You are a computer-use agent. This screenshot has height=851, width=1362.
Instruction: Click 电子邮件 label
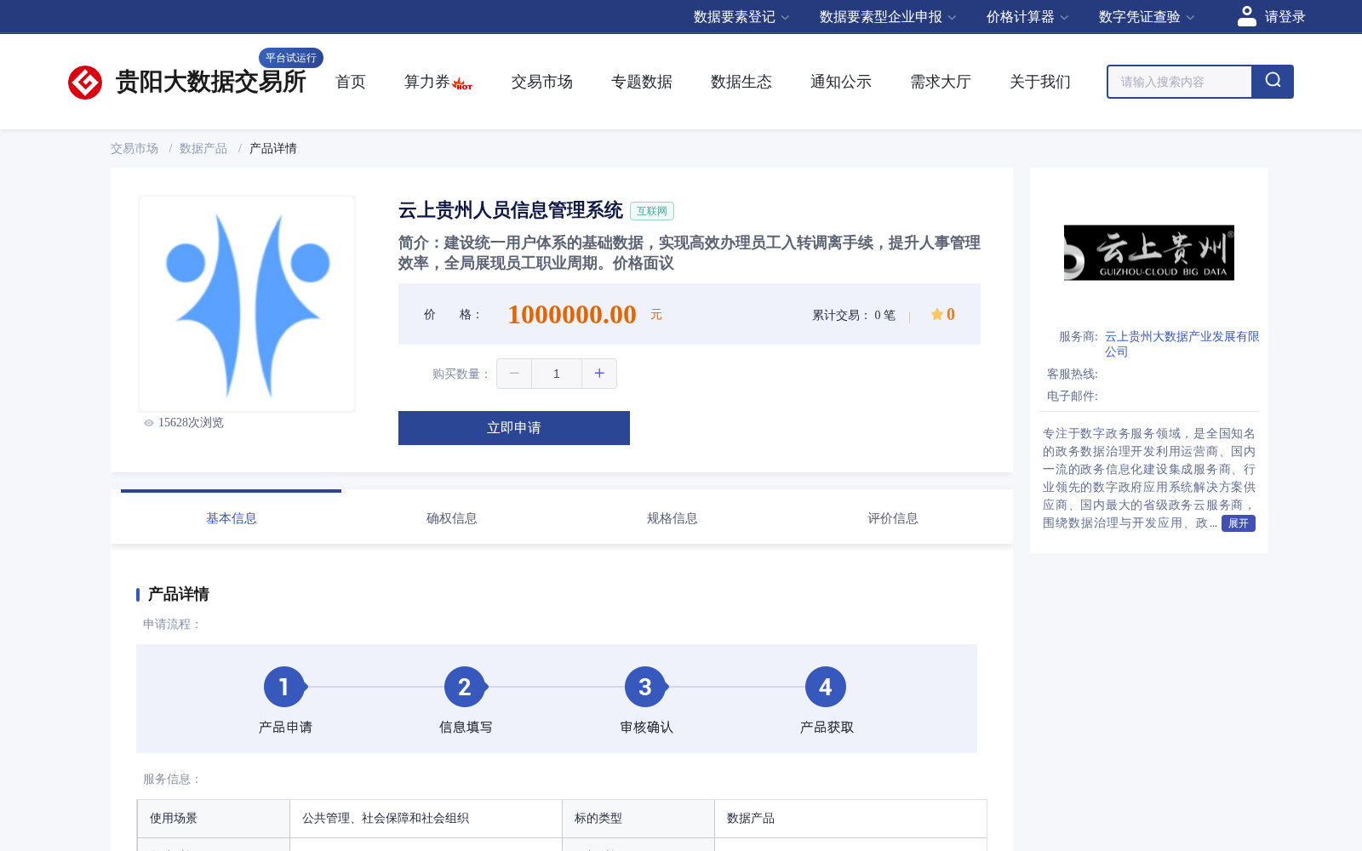pyautogui.click(x=1073, y=396)
